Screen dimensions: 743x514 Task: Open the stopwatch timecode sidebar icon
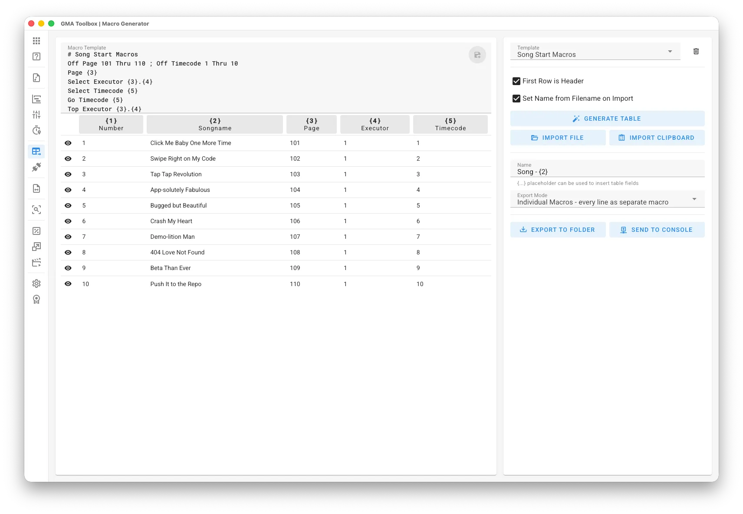[x=36, y=130]
